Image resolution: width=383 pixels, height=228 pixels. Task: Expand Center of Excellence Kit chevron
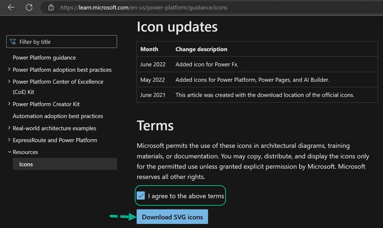pos(9,82)
